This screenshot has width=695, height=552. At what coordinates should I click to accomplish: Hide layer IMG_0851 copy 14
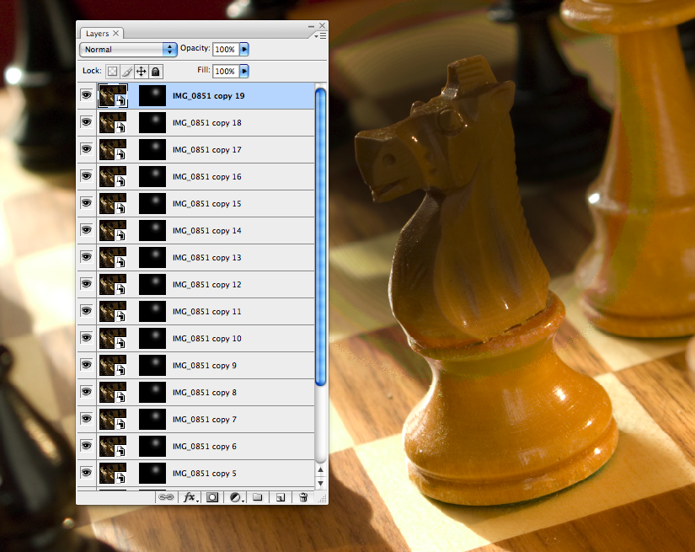click(x=87, y=230)
